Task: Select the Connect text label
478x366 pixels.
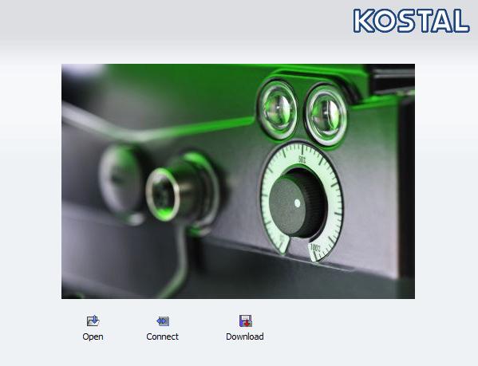Action: pyautogui.click(x=163, y=336)
